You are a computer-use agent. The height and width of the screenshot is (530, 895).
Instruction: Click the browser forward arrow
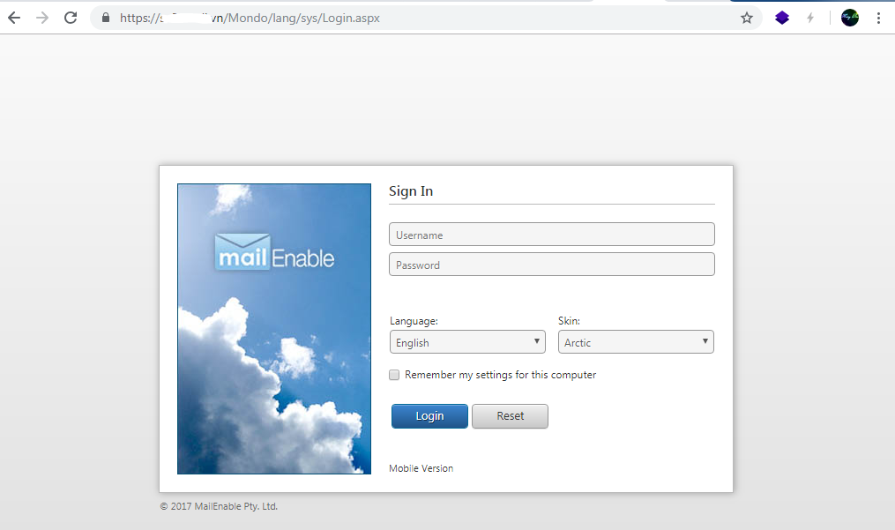tap(42, 18)
